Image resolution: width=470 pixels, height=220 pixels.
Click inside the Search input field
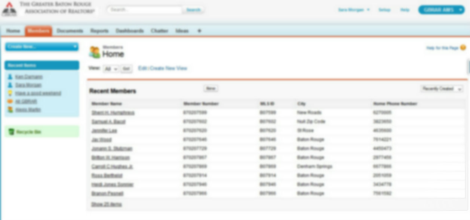(x=145, y=10)
